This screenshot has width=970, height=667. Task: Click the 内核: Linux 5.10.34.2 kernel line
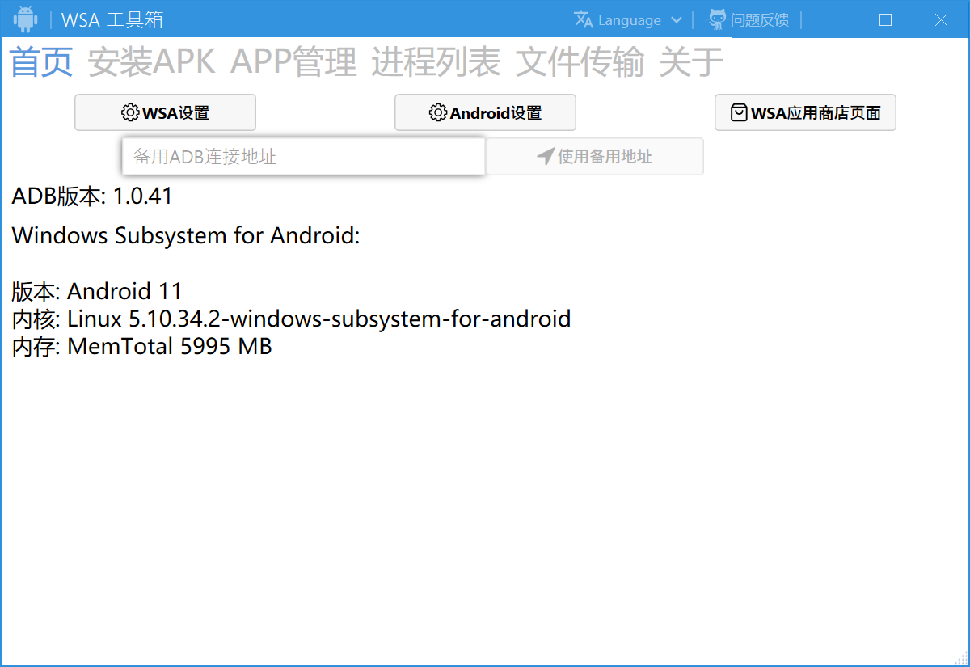click(x=292, y=319)
